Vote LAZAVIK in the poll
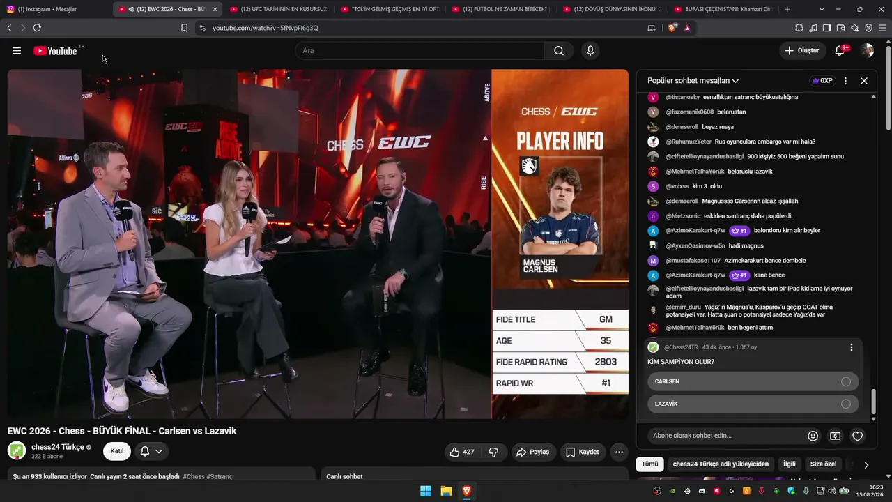 coord(753,404)
